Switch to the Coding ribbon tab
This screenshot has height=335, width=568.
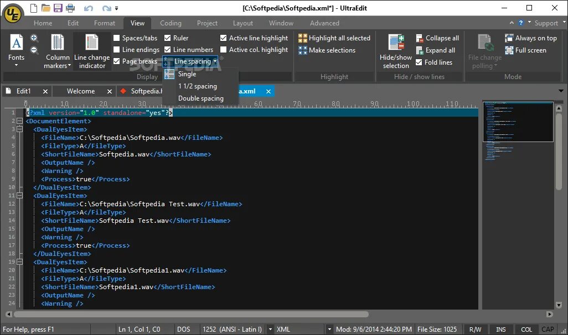point(171,23)
